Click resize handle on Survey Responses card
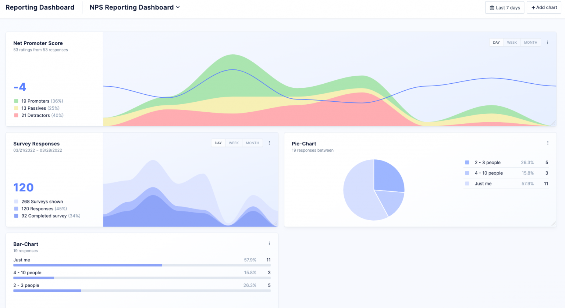 click(x=275, y=224)
